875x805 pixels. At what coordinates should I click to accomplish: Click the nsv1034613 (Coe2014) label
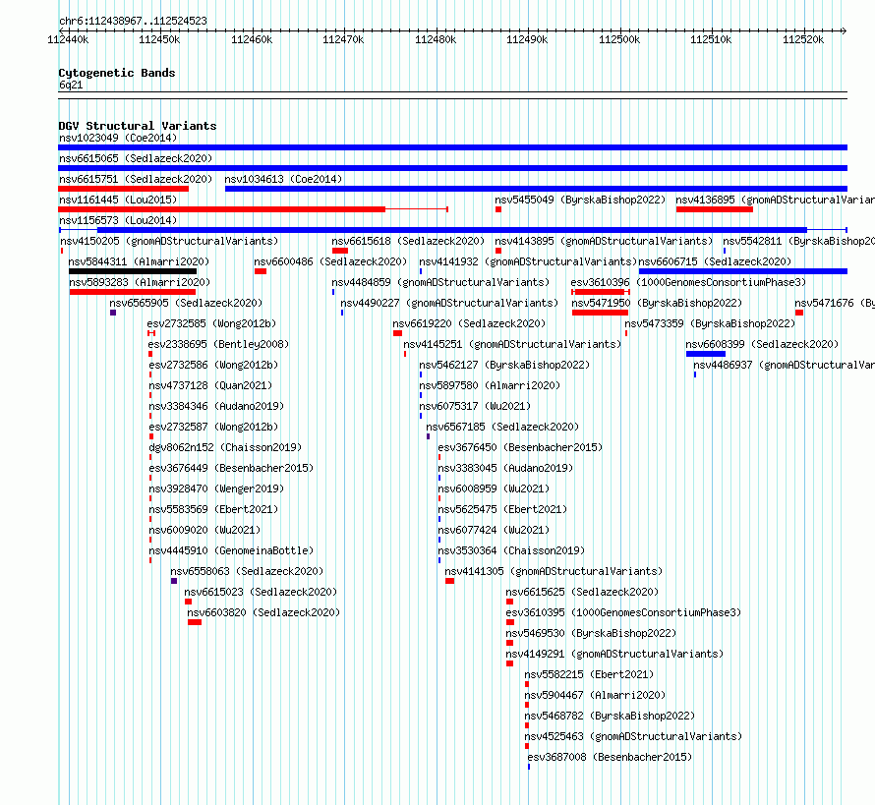click(x=283, y=179)
